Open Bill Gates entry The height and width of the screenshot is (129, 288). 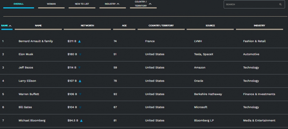25,107
